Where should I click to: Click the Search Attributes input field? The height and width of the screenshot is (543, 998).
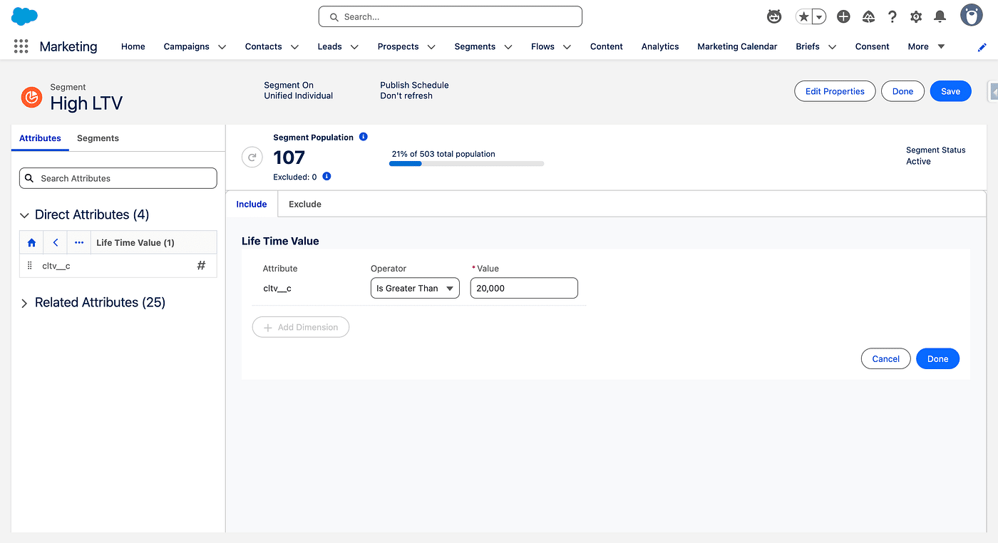click(x=118, y=178)
